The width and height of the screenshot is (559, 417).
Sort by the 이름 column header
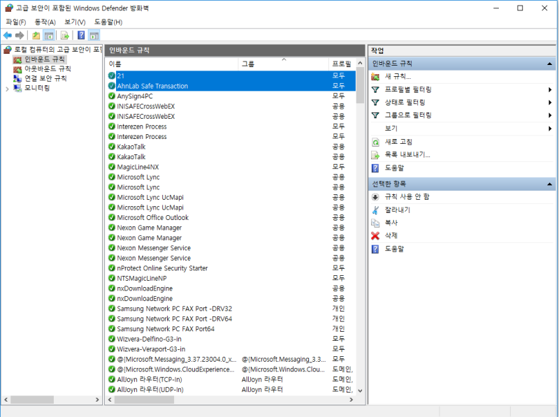coord(173,64)
